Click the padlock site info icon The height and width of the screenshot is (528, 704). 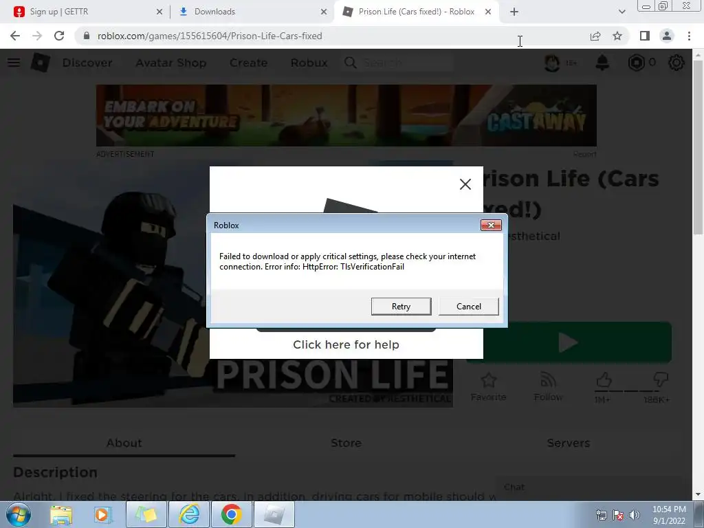(87, 36)
